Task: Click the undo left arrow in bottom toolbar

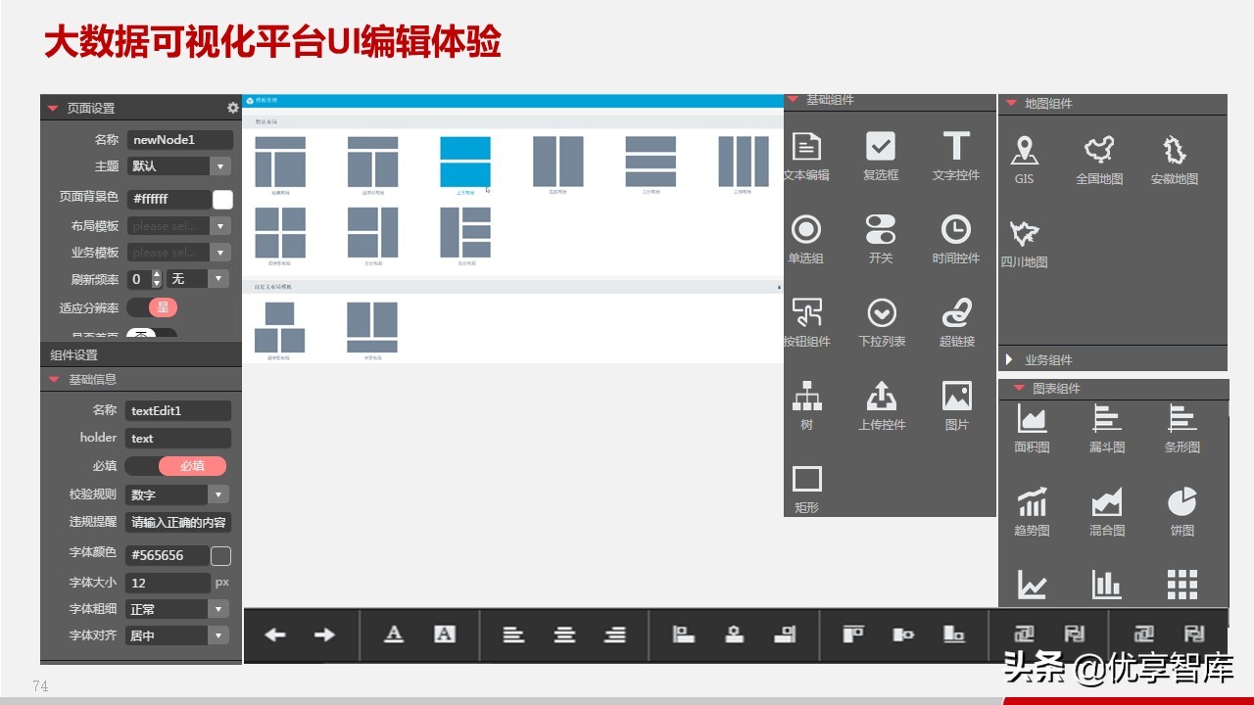Action: (275, 634)
